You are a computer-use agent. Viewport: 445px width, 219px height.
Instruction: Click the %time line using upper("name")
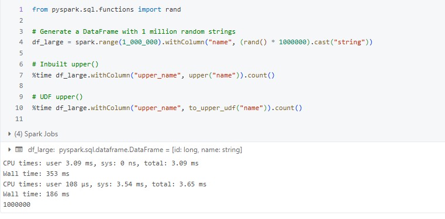pos(153,76)
